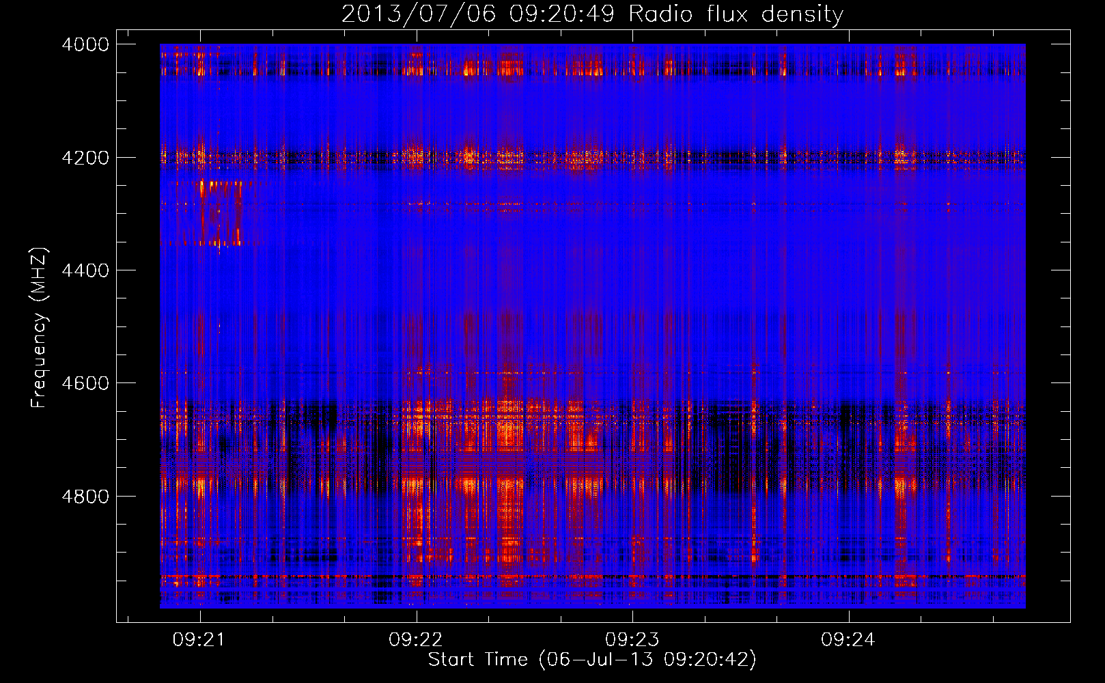1105x683 pixels.
Task: Click the "Frequency (MHZ)" y-axis label
Action: tap(39, 328)
